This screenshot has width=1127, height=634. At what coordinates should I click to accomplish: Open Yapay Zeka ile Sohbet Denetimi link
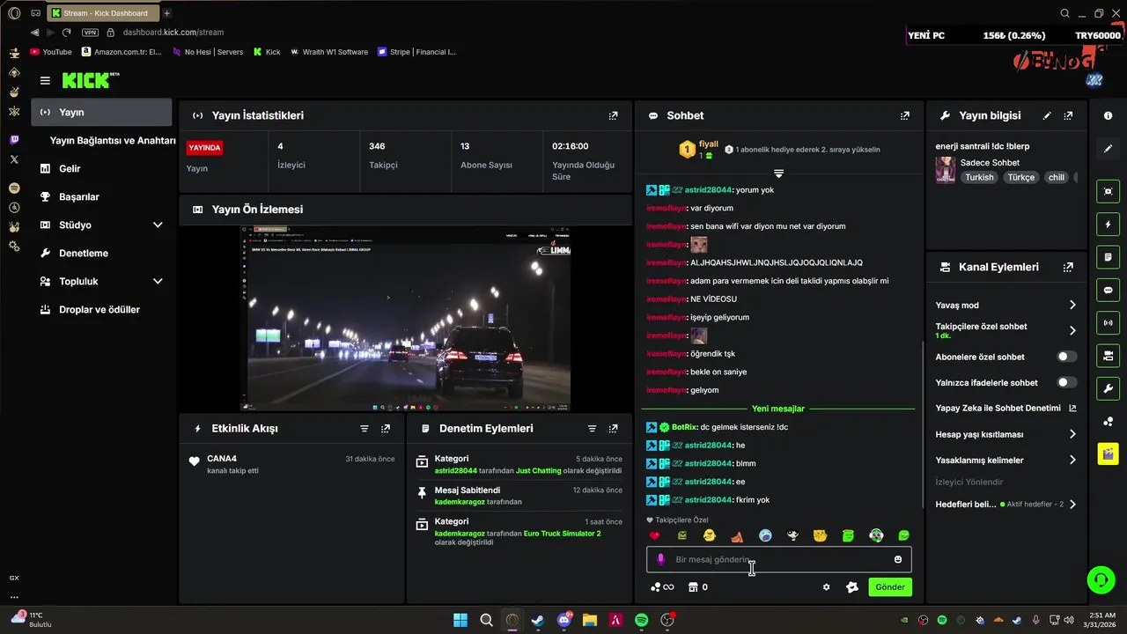pyautogui.click(x=1005, y=409)
